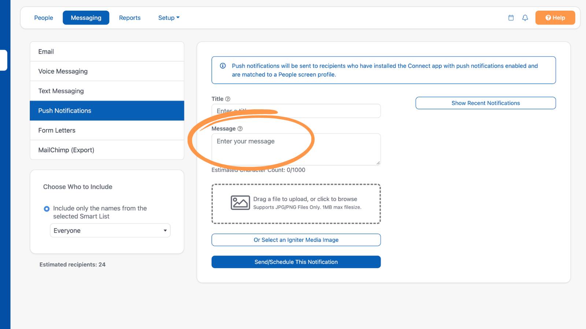Click Send/Schedule This Notification button
The width and height of the screenshot is (586, 329).
(296, 262)
